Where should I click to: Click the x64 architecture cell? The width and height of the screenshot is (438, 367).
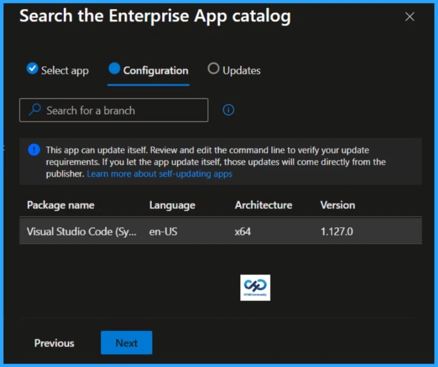(x=242, y=232)
